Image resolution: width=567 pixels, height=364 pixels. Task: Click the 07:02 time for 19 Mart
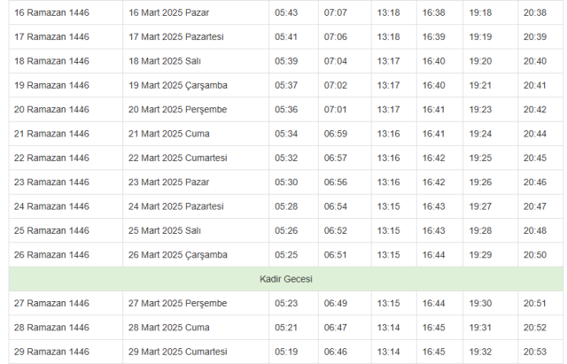(335, 85)
